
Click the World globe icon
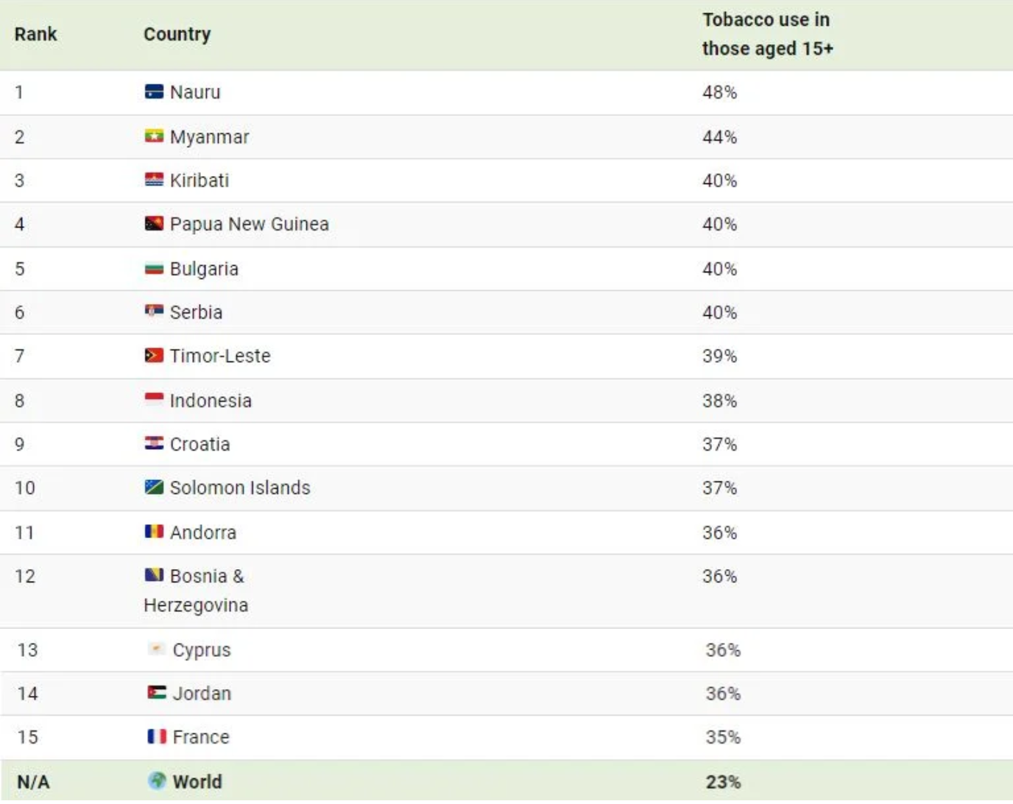pos(157,781)
